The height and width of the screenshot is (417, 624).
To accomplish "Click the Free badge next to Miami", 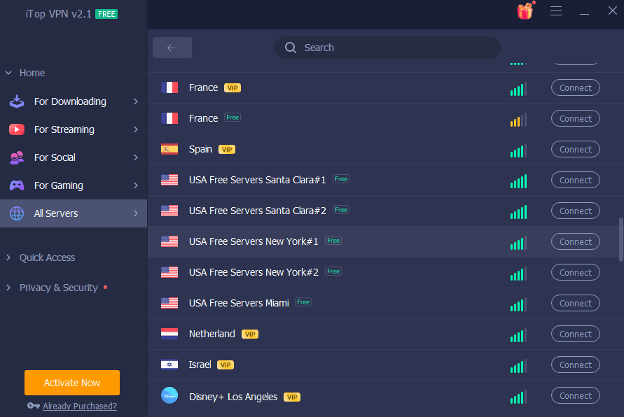I will pyautogui.click(x=303, y=302).
